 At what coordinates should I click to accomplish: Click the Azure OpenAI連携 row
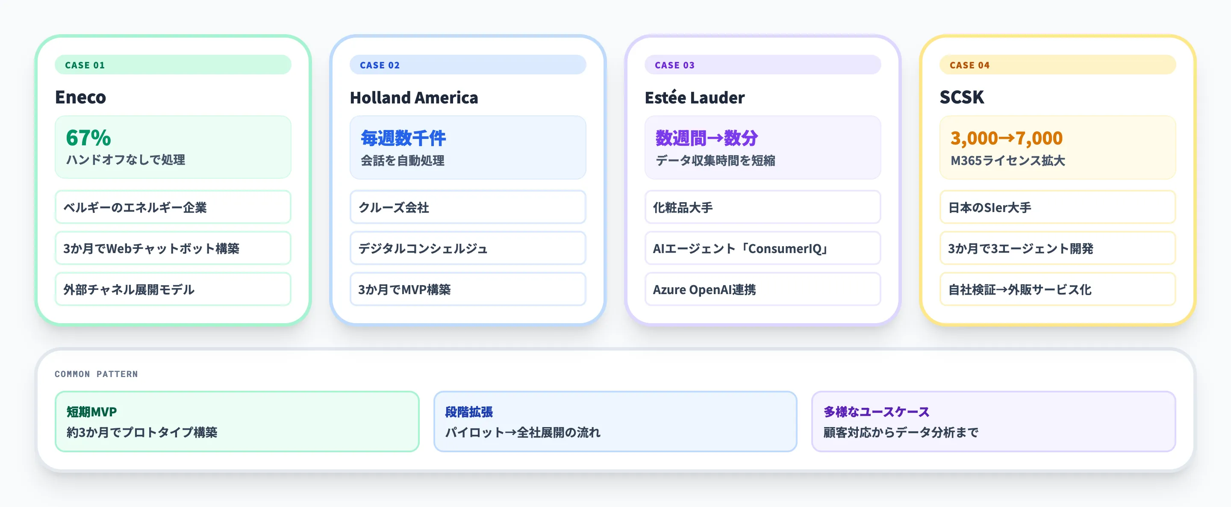click(762, 289)
